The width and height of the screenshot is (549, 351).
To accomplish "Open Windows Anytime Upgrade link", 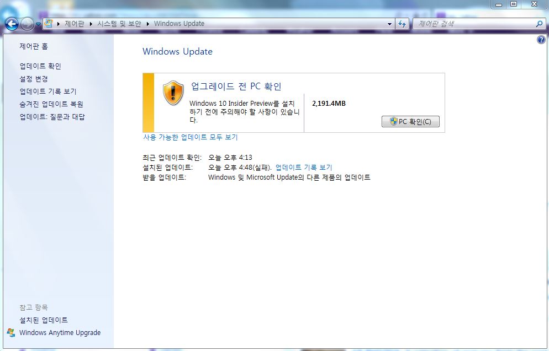I will click(x=60, y=333).
